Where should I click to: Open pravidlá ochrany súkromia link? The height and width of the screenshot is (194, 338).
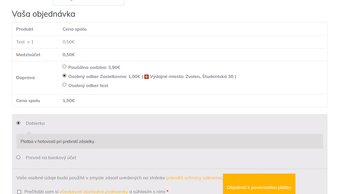click(194, 178)
